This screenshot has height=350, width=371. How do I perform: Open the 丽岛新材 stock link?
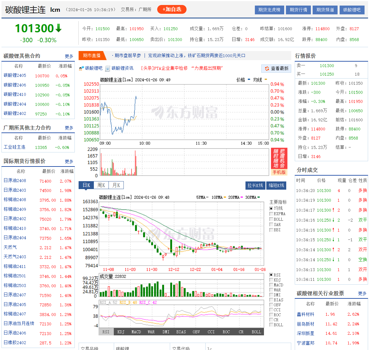pos(306,324)
